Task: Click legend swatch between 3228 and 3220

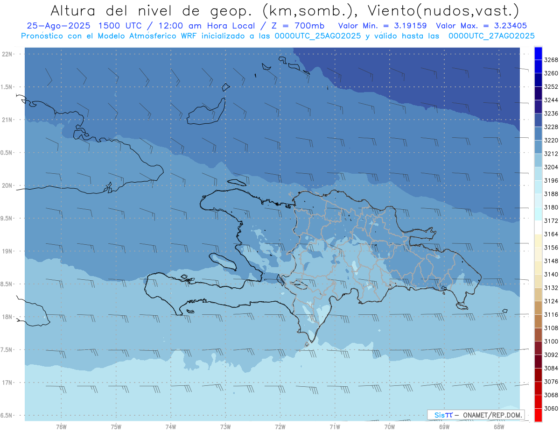Action: pyautogui.click(x=538, y=134)
